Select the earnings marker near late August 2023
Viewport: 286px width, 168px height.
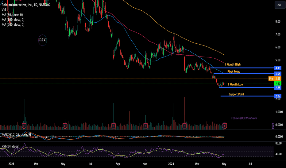114,126
